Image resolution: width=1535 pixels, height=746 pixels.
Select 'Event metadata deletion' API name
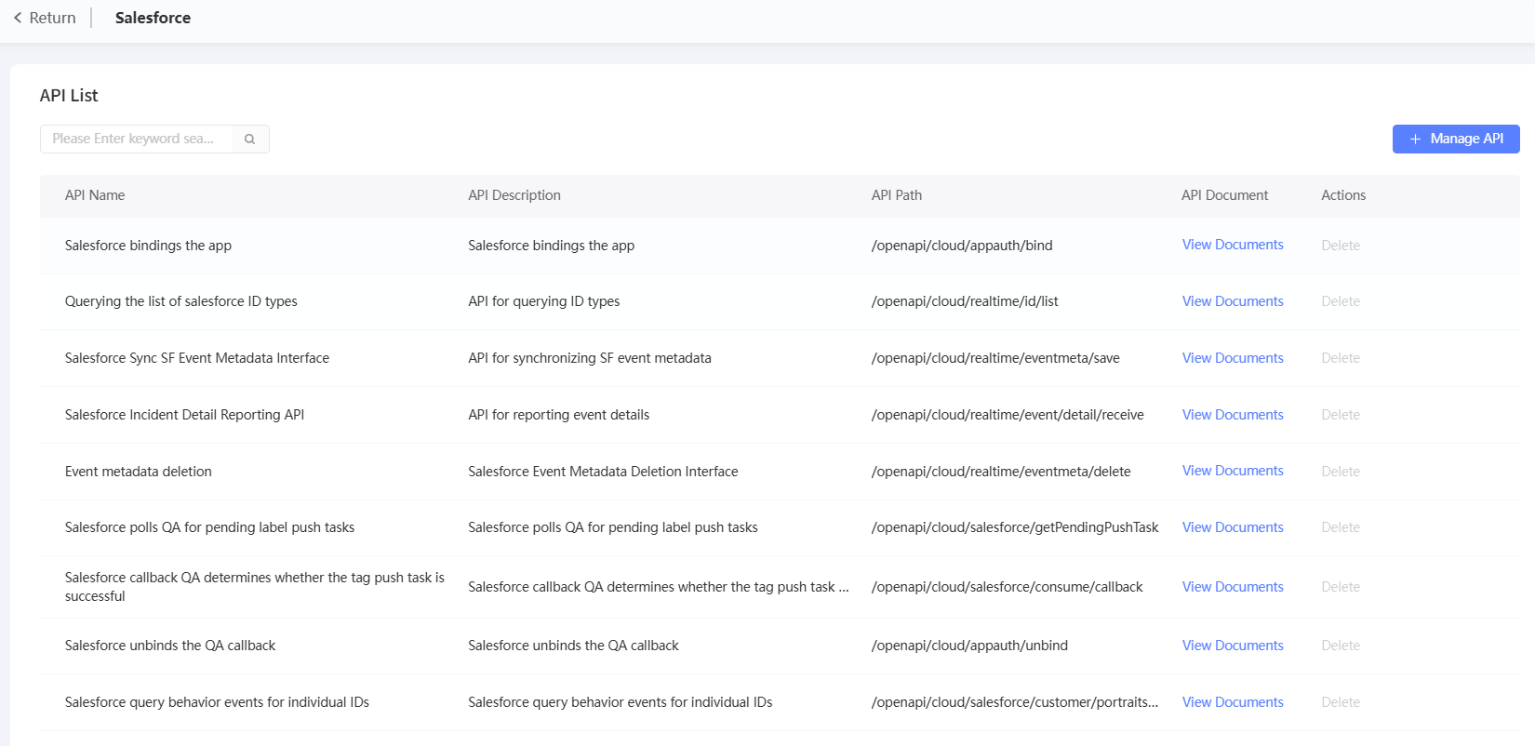[139, 472]
